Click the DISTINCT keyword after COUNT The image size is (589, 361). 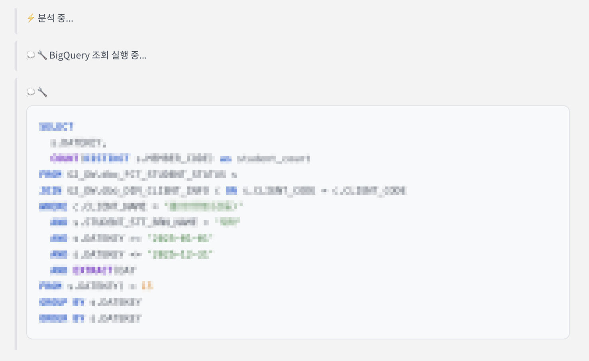tap(106, 159)
